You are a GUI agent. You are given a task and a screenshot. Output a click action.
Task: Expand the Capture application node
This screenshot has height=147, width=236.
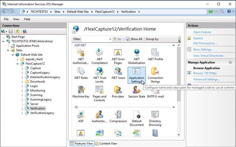(x=22, y=68)
